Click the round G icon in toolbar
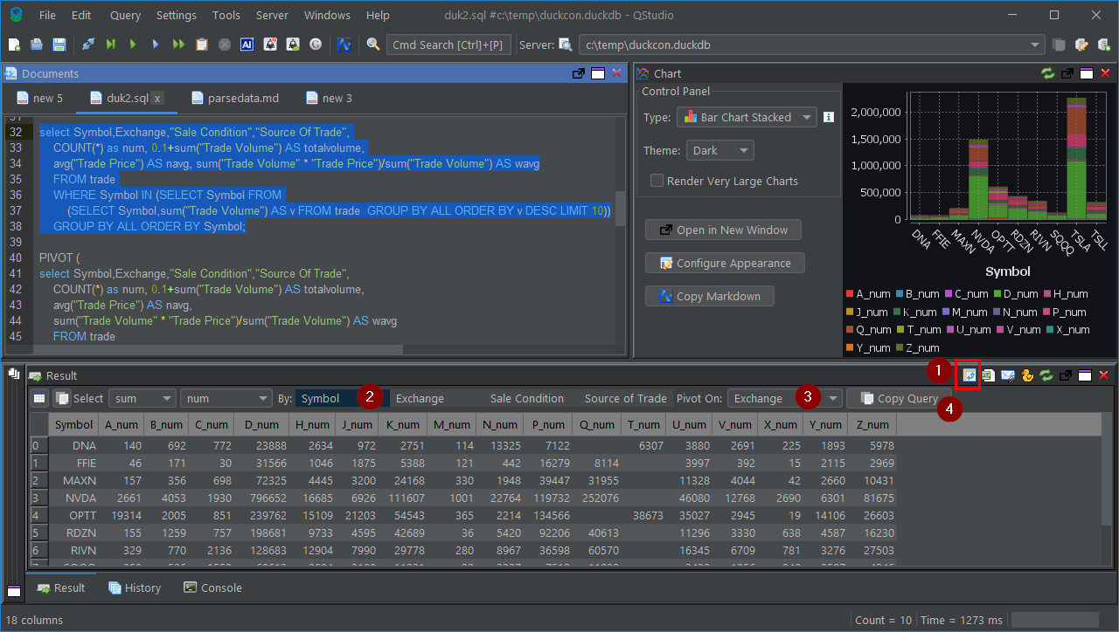Image resolution: width=1119 pixels, height=632 pixels. [316, 45]
